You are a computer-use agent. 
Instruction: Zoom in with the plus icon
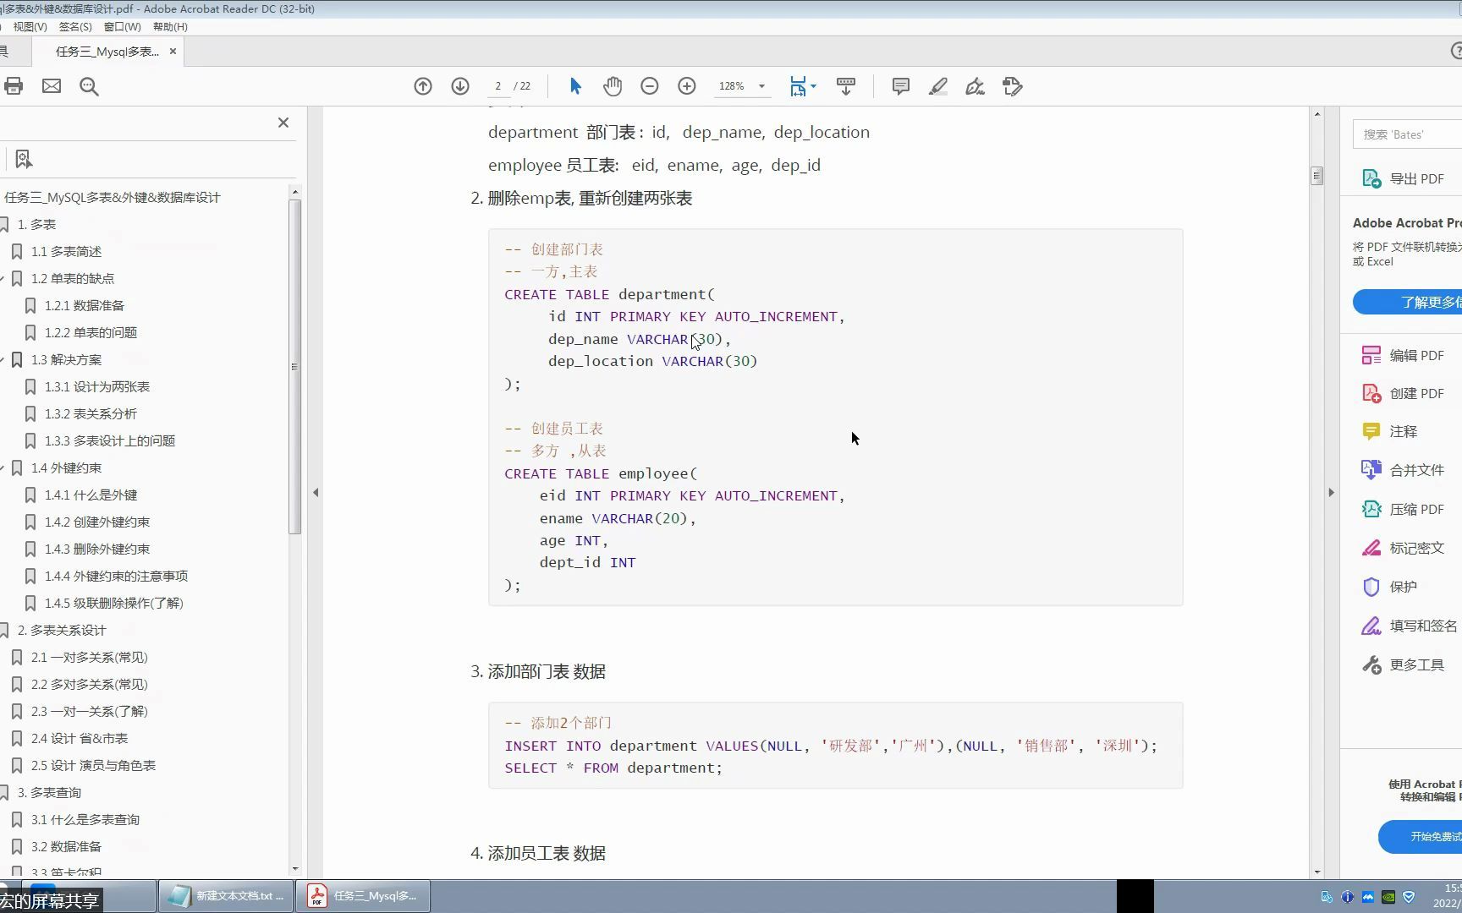(x=687, y=86)
